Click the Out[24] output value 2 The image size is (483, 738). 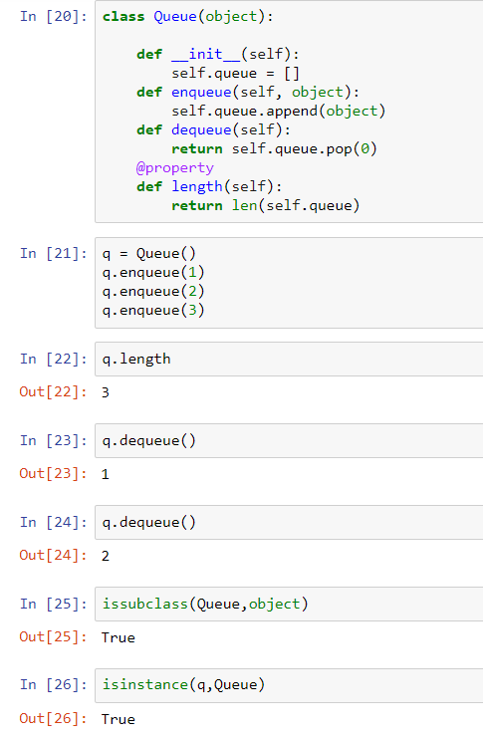pos(106,556)
